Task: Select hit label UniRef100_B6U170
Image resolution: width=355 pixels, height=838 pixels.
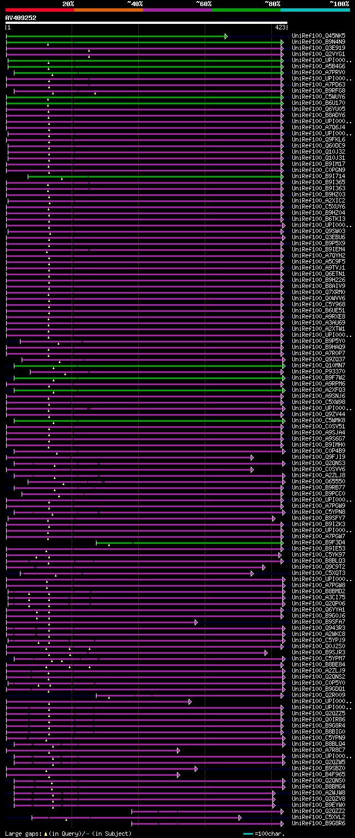Action: tap(319, 103)
